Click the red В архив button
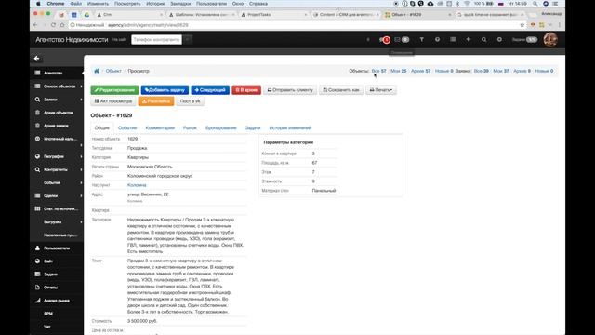 (x=246, y=90)
